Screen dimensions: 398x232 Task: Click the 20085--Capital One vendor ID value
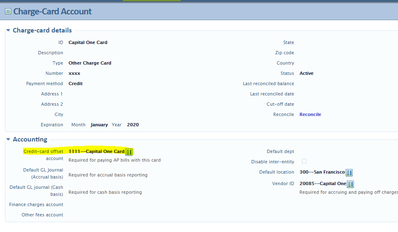coord(323,183)
